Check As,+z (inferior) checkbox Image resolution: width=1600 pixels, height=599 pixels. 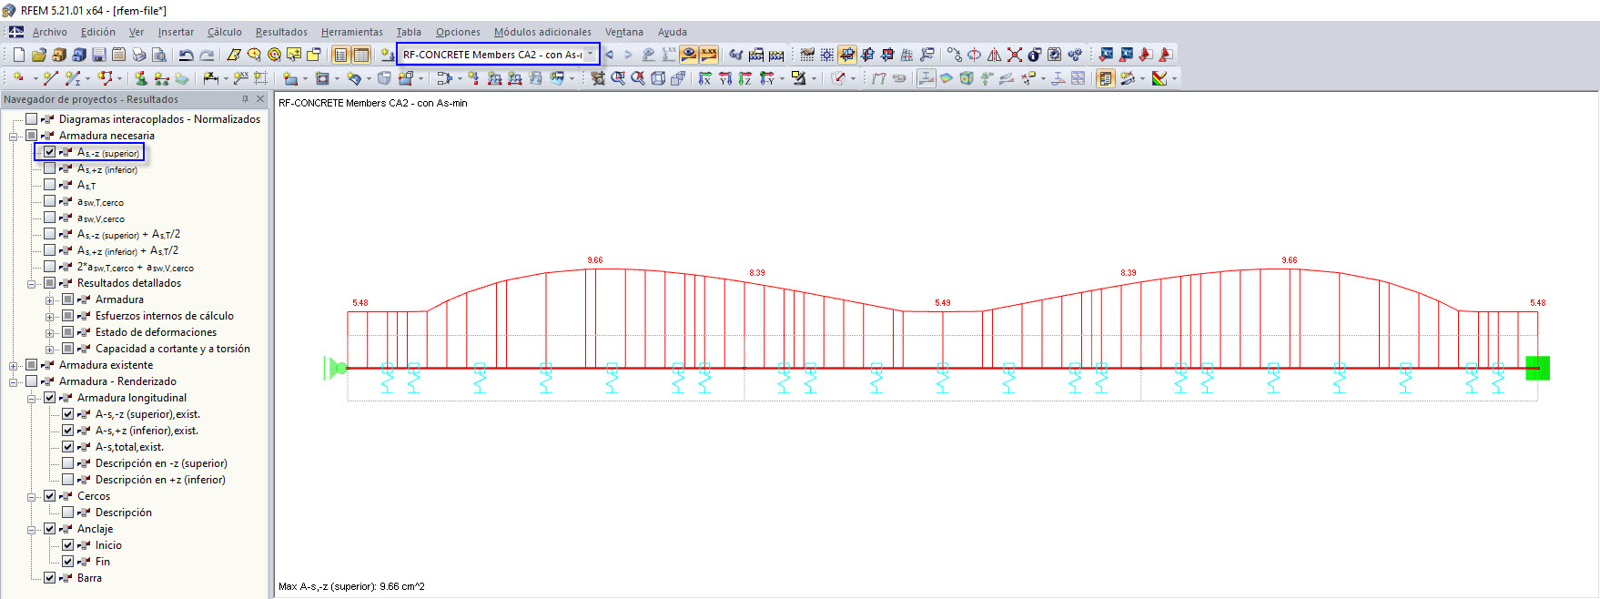point(50,168)
